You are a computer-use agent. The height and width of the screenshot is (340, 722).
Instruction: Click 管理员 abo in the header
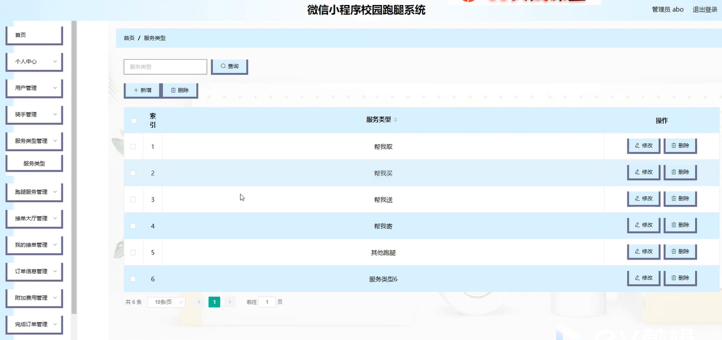coord(668,10)
